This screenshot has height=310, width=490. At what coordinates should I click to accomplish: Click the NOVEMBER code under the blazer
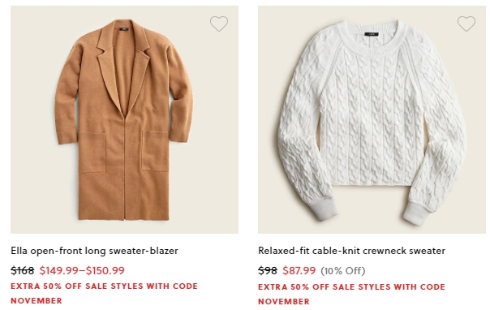37,300
